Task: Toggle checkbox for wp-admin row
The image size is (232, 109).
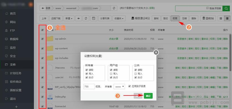Action: 42,39
